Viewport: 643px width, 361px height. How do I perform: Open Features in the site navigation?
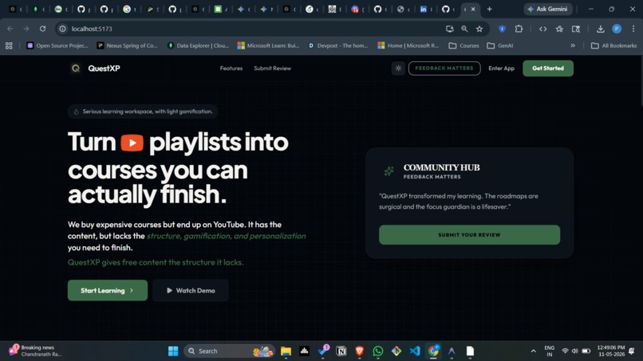pos(231,69)
